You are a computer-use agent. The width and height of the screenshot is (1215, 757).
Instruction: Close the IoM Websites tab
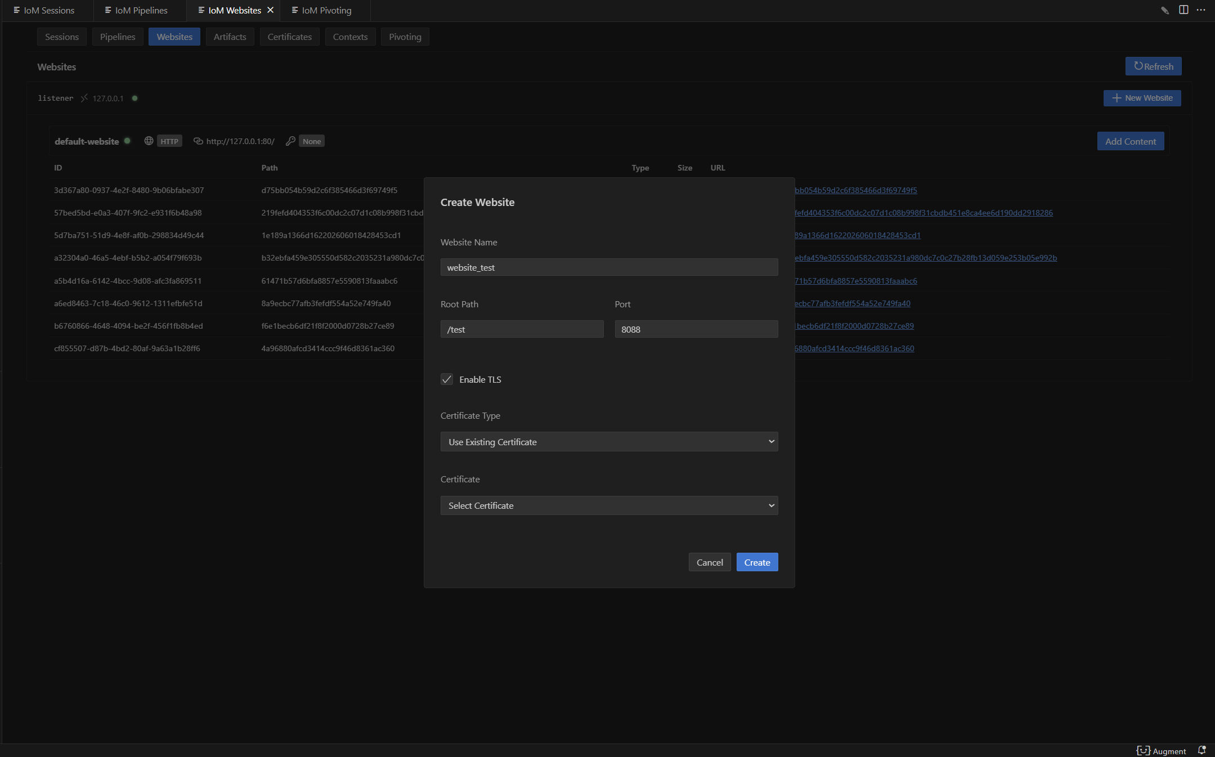tap(271, 10)
